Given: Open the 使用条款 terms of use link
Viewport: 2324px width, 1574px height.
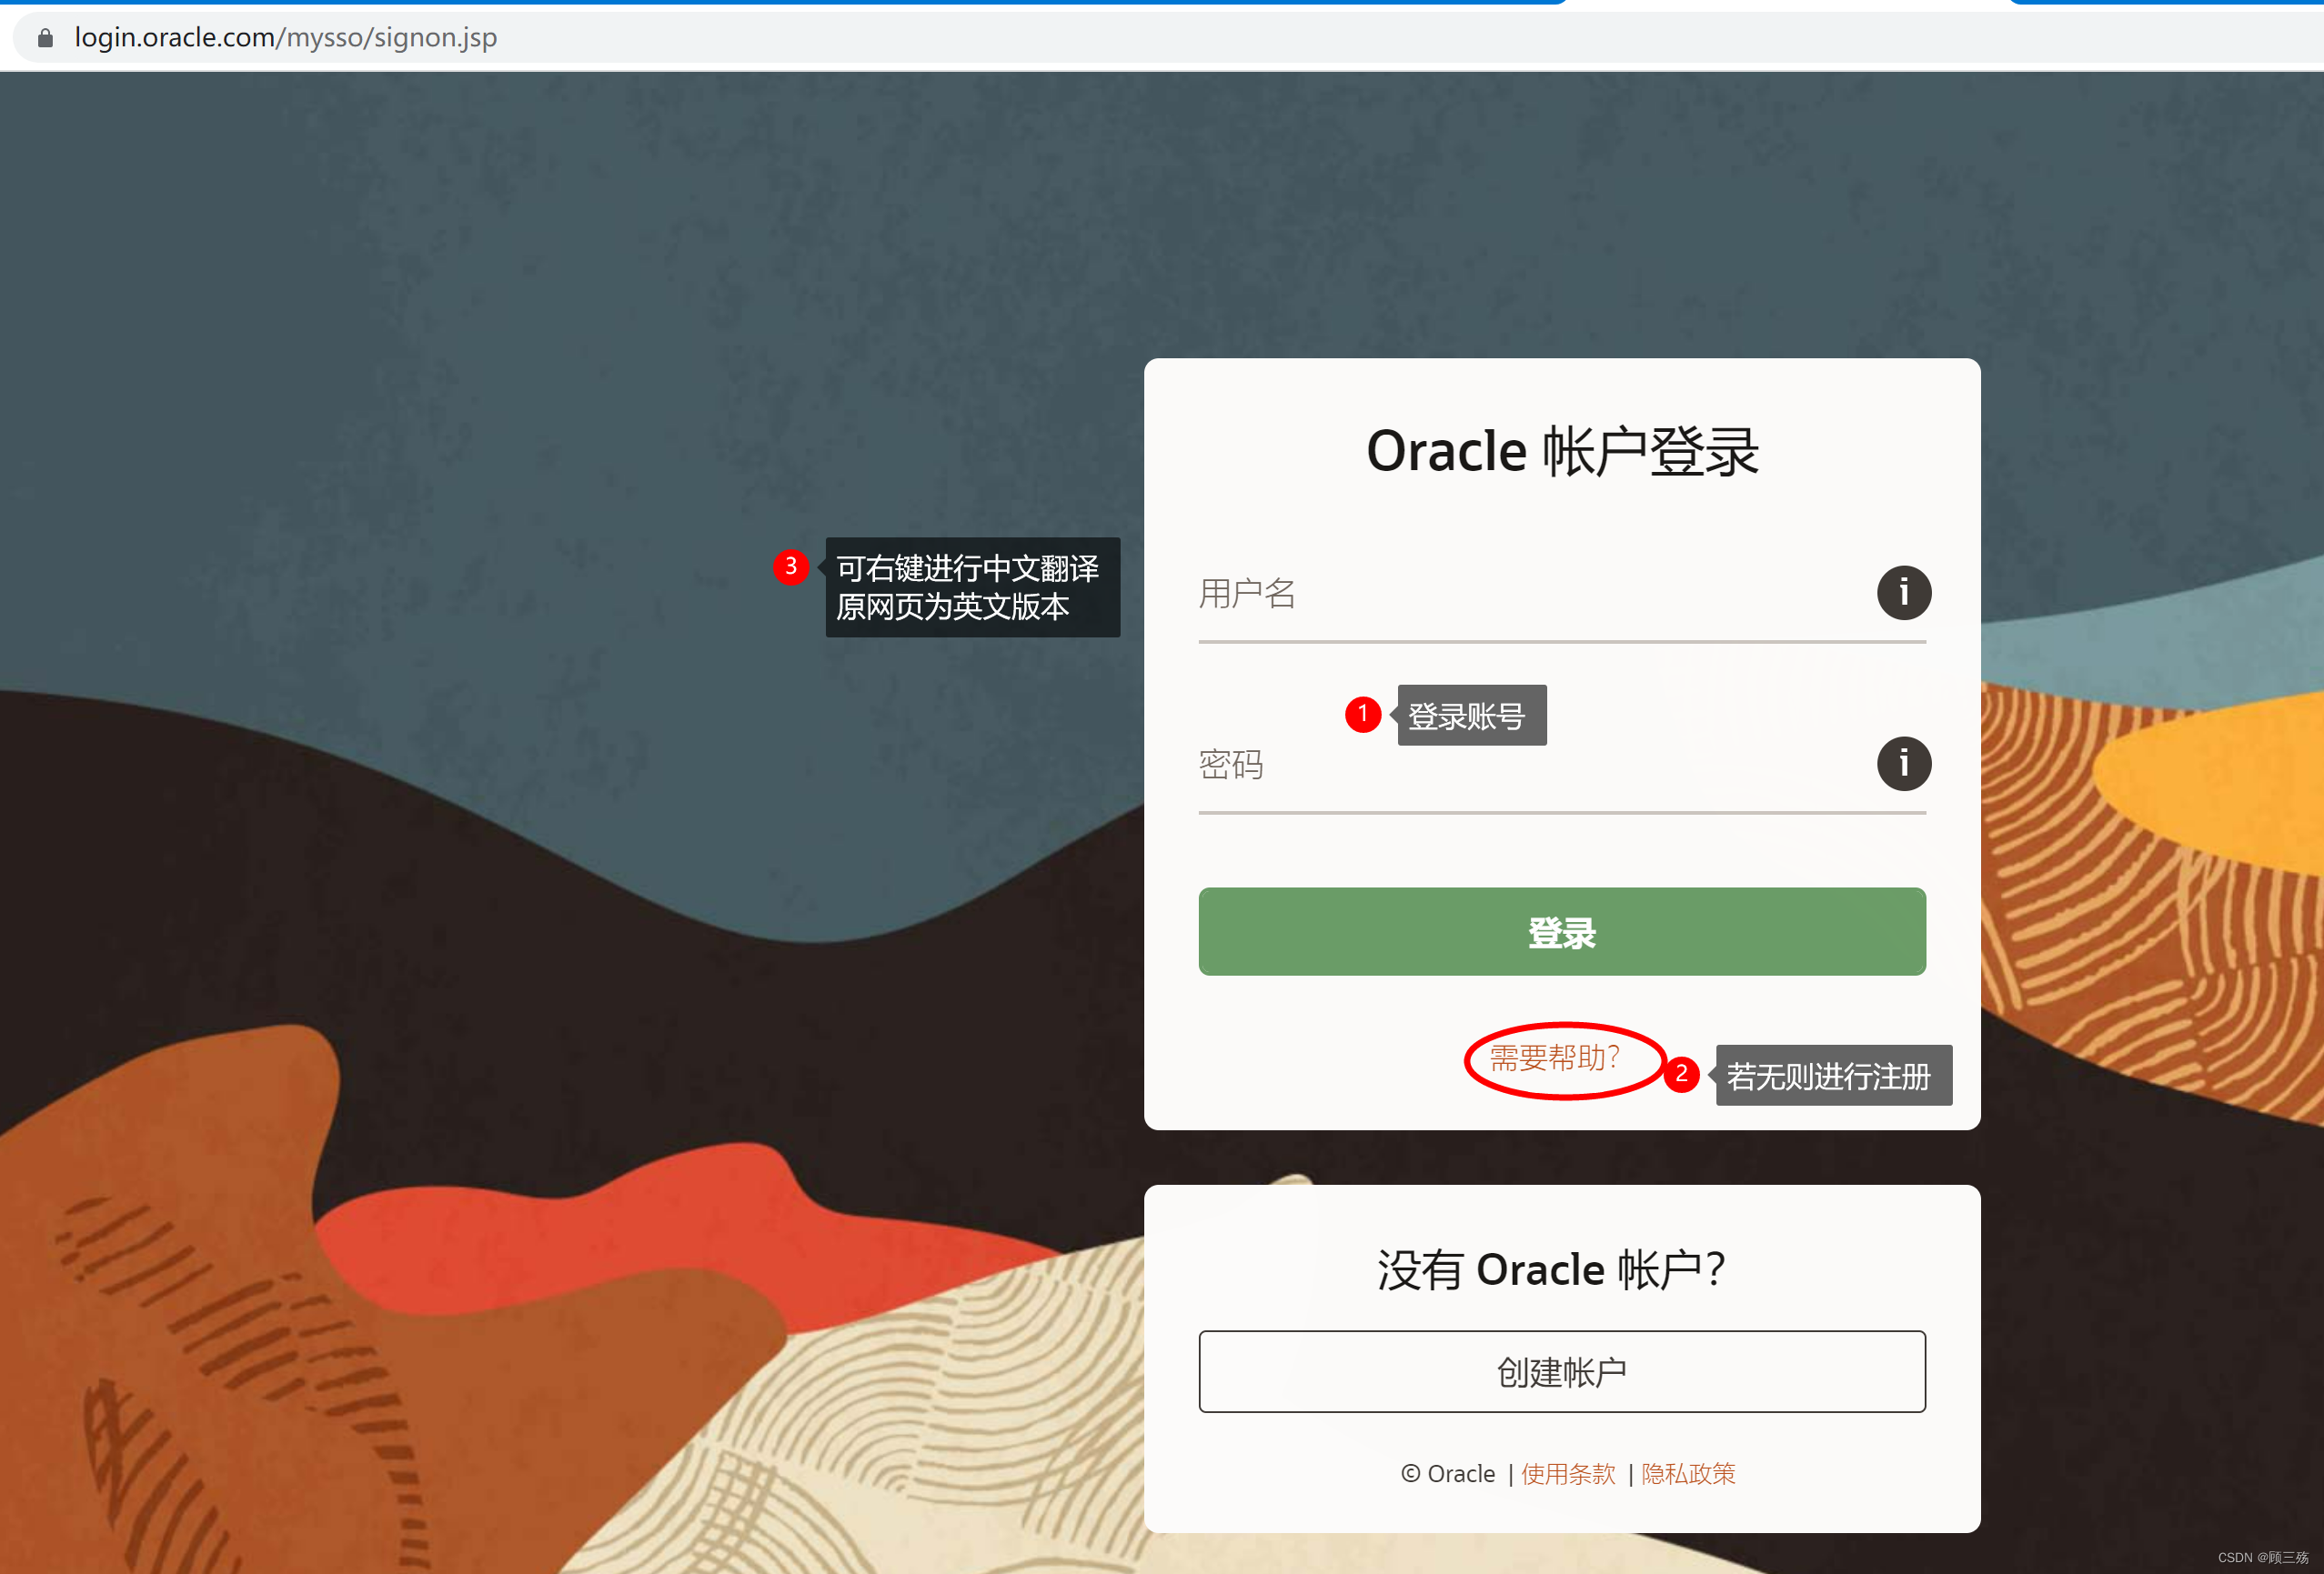Looking at the screenshot, I should click(x=1568, y=1473).
